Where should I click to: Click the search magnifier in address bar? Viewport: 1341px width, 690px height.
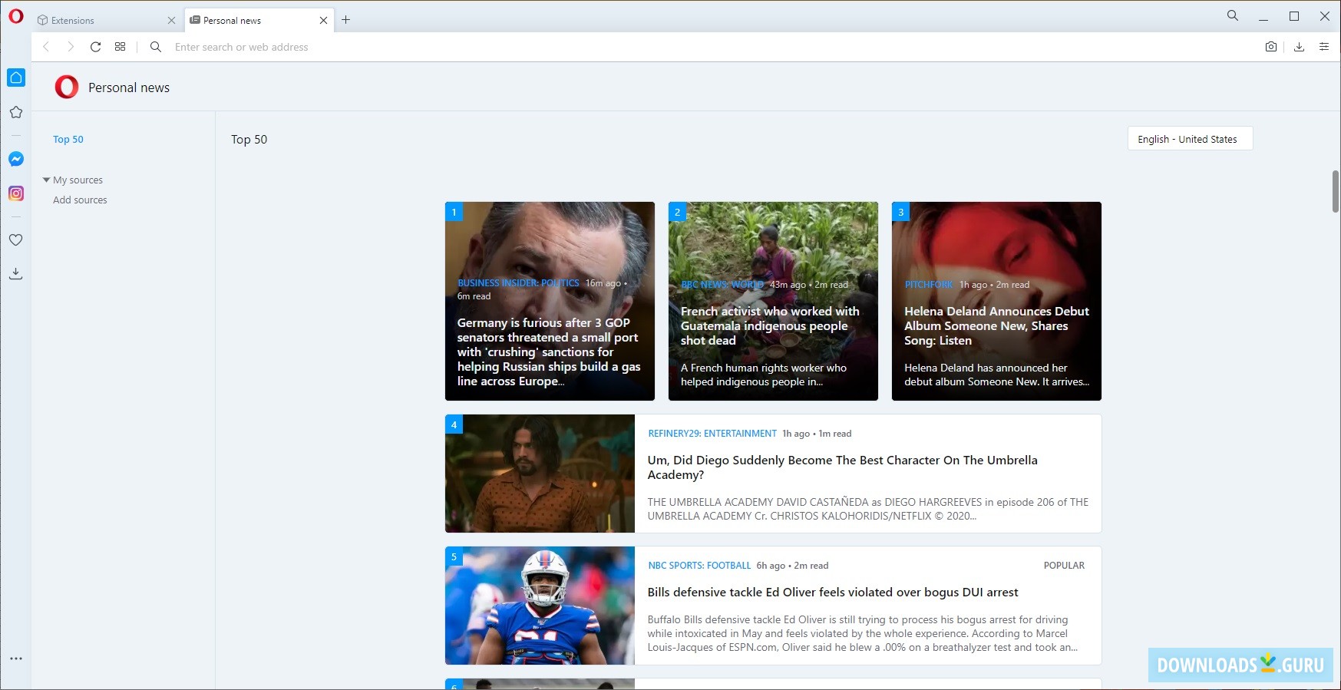[156, 47]
